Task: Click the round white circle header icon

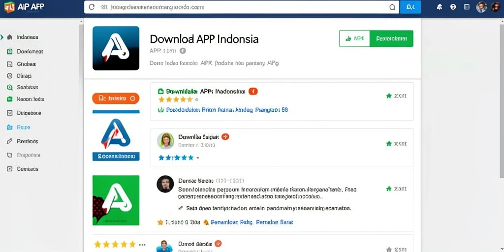Action: (x=453, y=7)
